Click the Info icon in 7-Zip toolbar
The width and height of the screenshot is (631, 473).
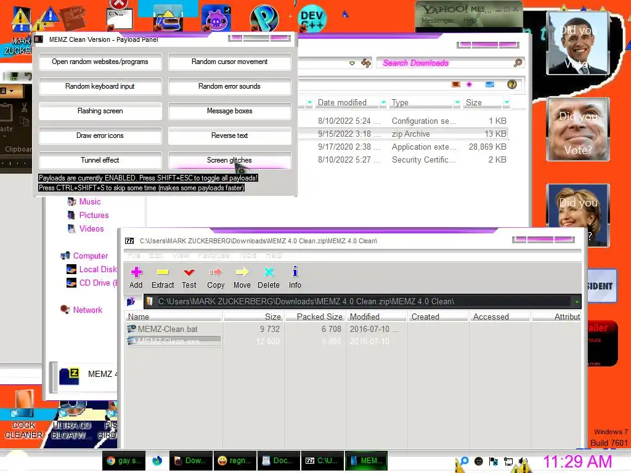(295, 272)
